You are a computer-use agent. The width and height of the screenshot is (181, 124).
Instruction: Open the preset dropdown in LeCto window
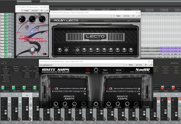81,16
